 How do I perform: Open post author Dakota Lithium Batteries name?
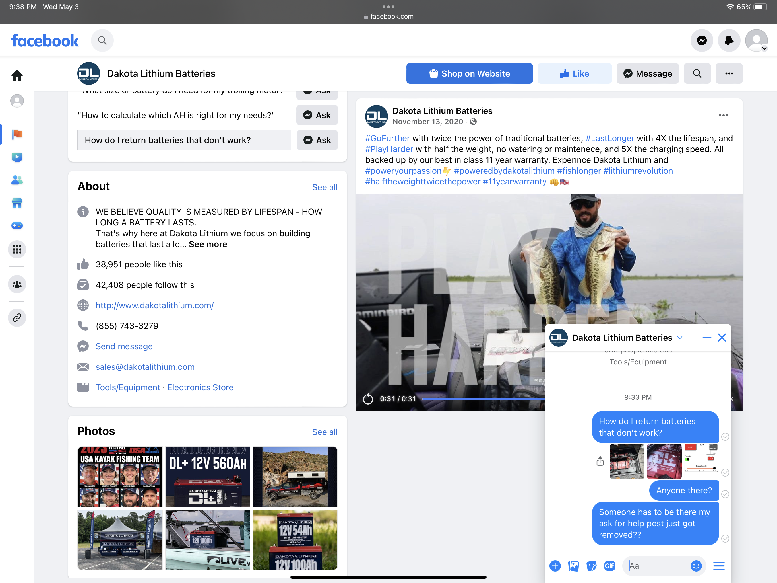click(x=442, y=111)
